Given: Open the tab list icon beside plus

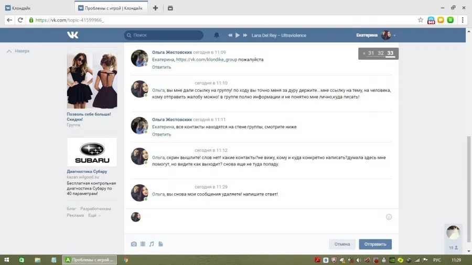Looking at the screenshot, I should click(x=170, y=8).
